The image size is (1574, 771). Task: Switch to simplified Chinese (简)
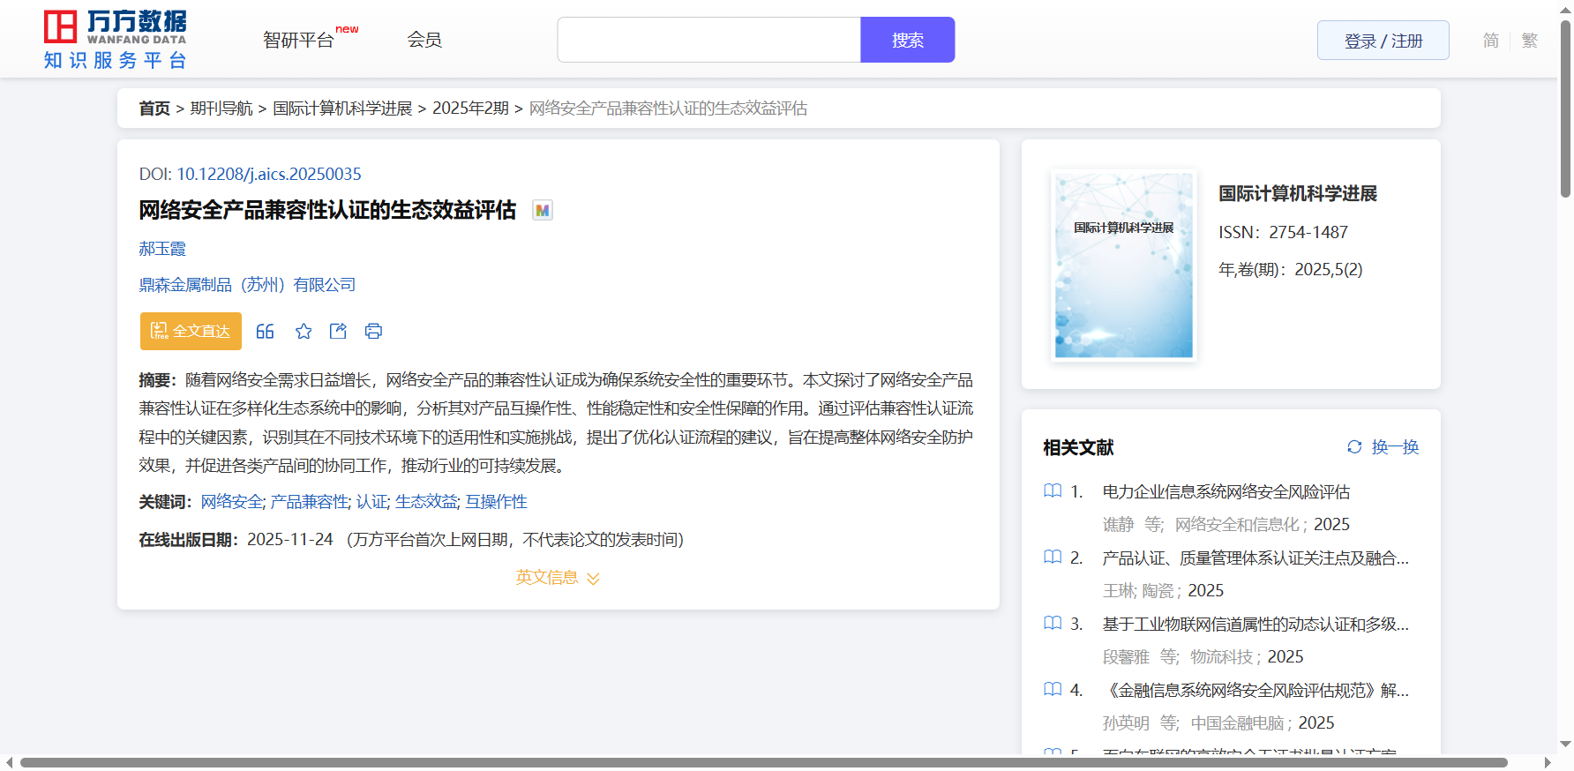pos(1490,41)
